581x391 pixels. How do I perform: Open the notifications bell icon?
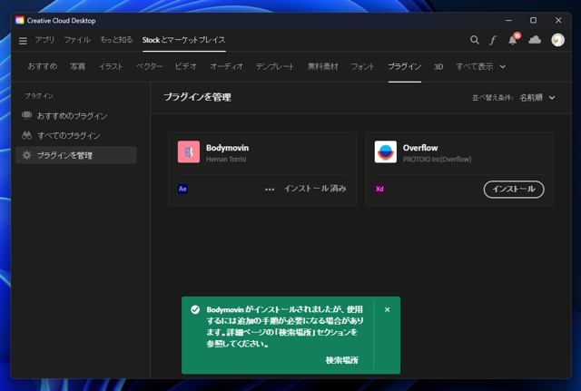click(513, 39)
